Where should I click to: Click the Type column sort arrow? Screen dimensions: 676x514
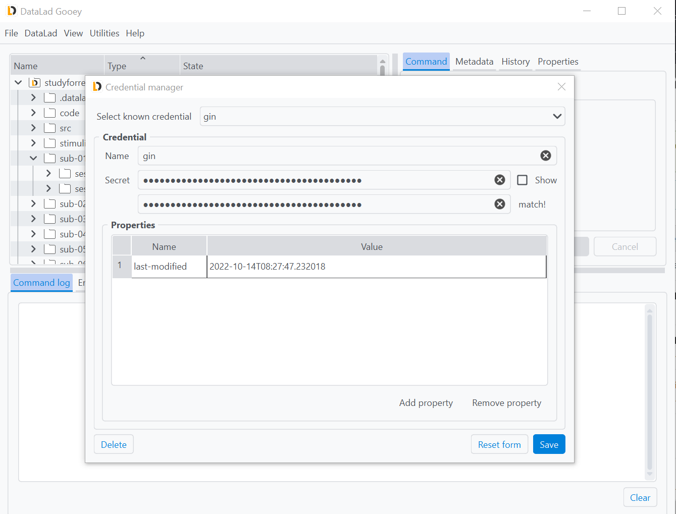pyautogui.click(x=143, y=59)
